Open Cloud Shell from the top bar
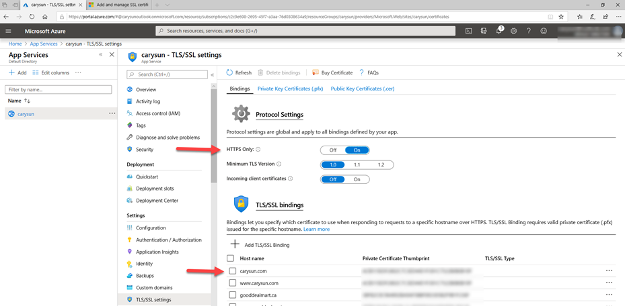This screenshot has width=625, height=306. [469, 31]
